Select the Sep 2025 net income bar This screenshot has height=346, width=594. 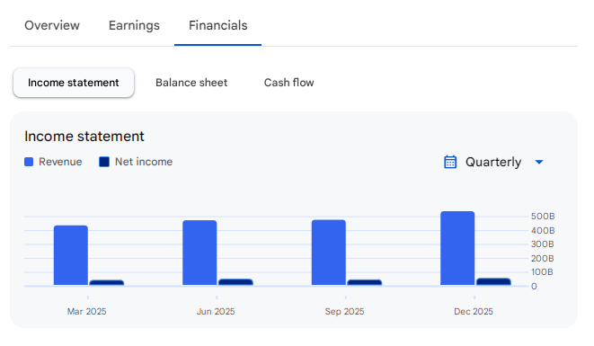pos(365,282)
